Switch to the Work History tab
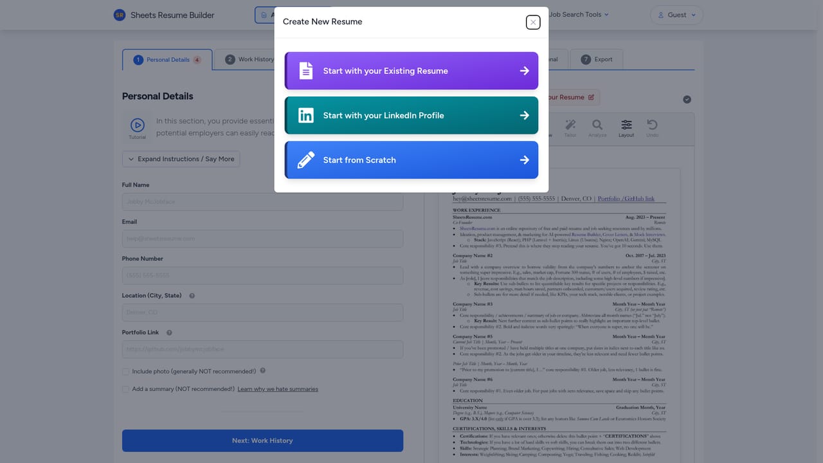 [249, 59]
